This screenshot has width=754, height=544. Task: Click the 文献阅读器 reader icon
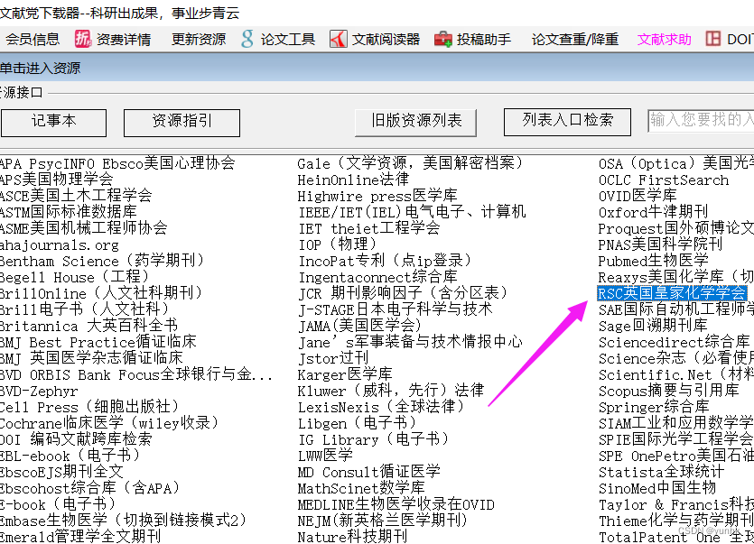tap(339, 39)
